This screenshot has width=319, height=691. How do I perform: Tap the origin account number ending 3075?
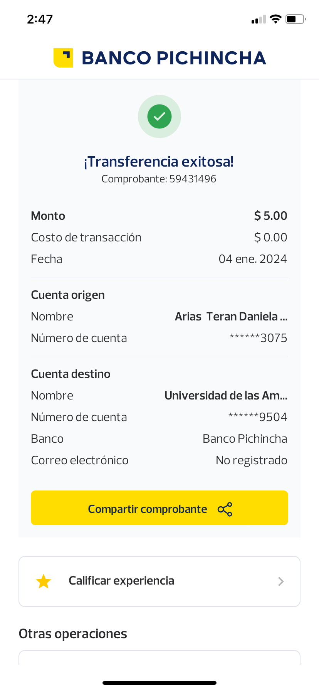[x=258, y=338]
